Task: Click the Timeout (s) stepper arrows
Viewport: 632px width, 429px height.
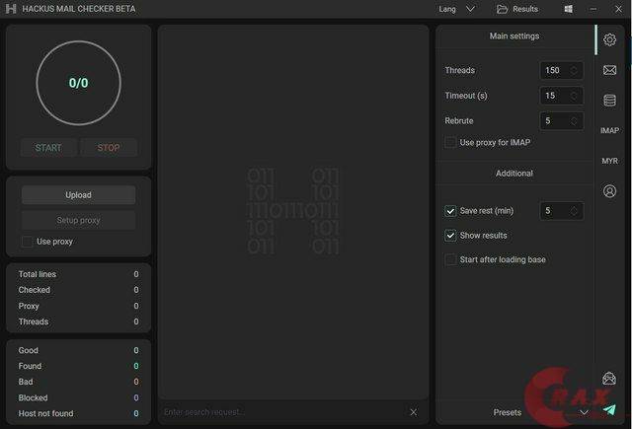Action: point(574,96)
